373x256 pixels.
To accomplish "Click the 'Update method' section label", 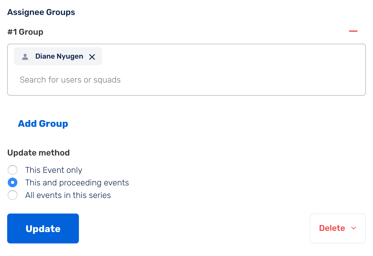I will click(39, 153).
